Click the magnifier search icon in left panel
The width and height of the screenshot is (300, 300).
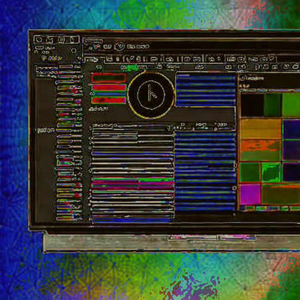pyautogui.click(x=74, y=51)
